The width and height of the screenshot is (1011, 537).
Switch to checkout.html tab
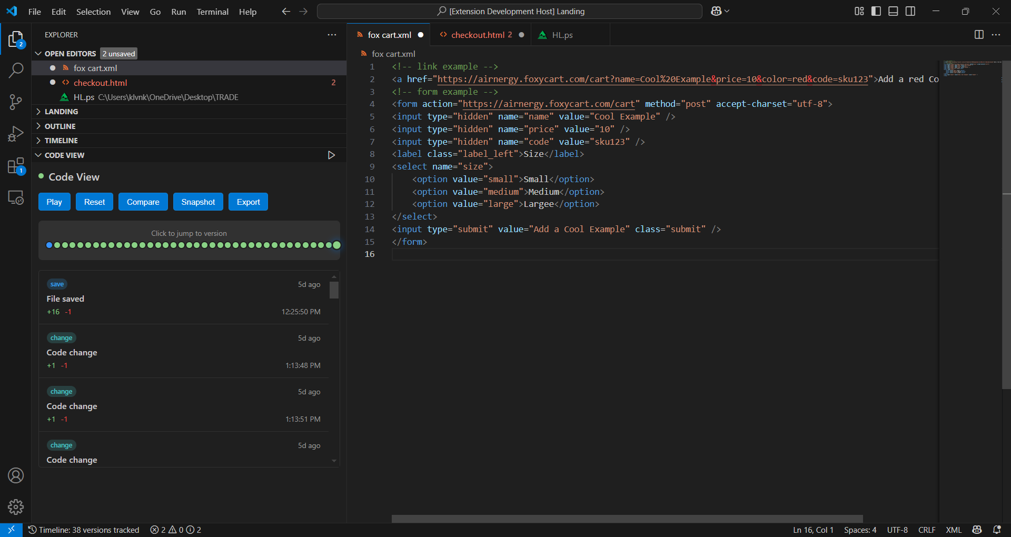(481, 35)
